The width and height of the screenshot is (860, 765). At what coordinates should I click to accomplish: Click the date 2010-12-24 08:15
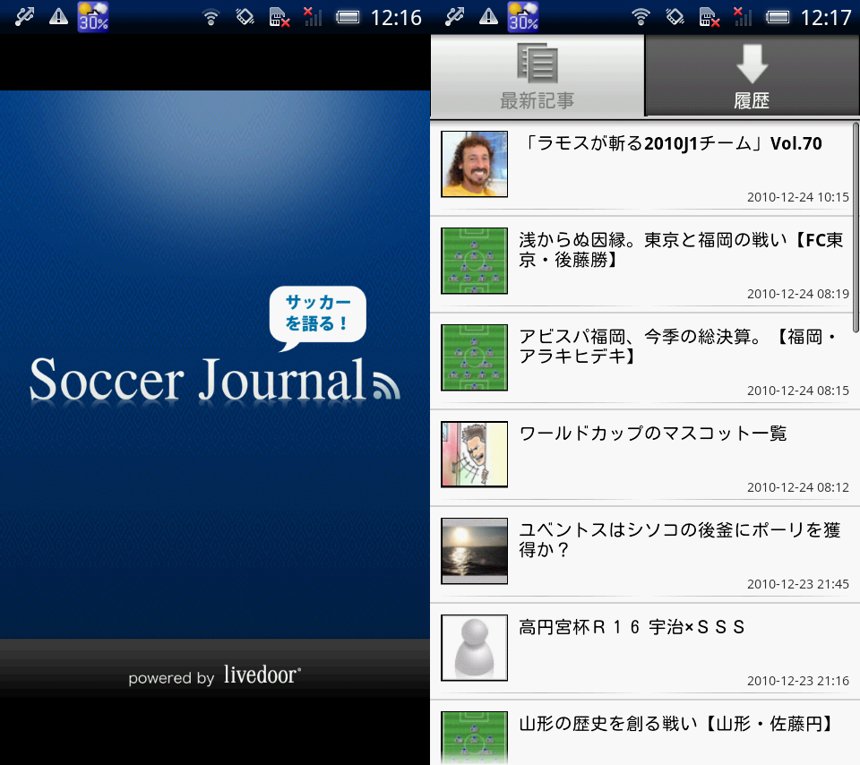797,391
